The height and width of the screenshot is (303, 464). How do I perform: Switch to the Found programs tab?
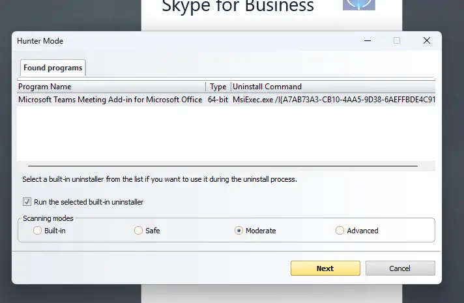click(53, 68)
